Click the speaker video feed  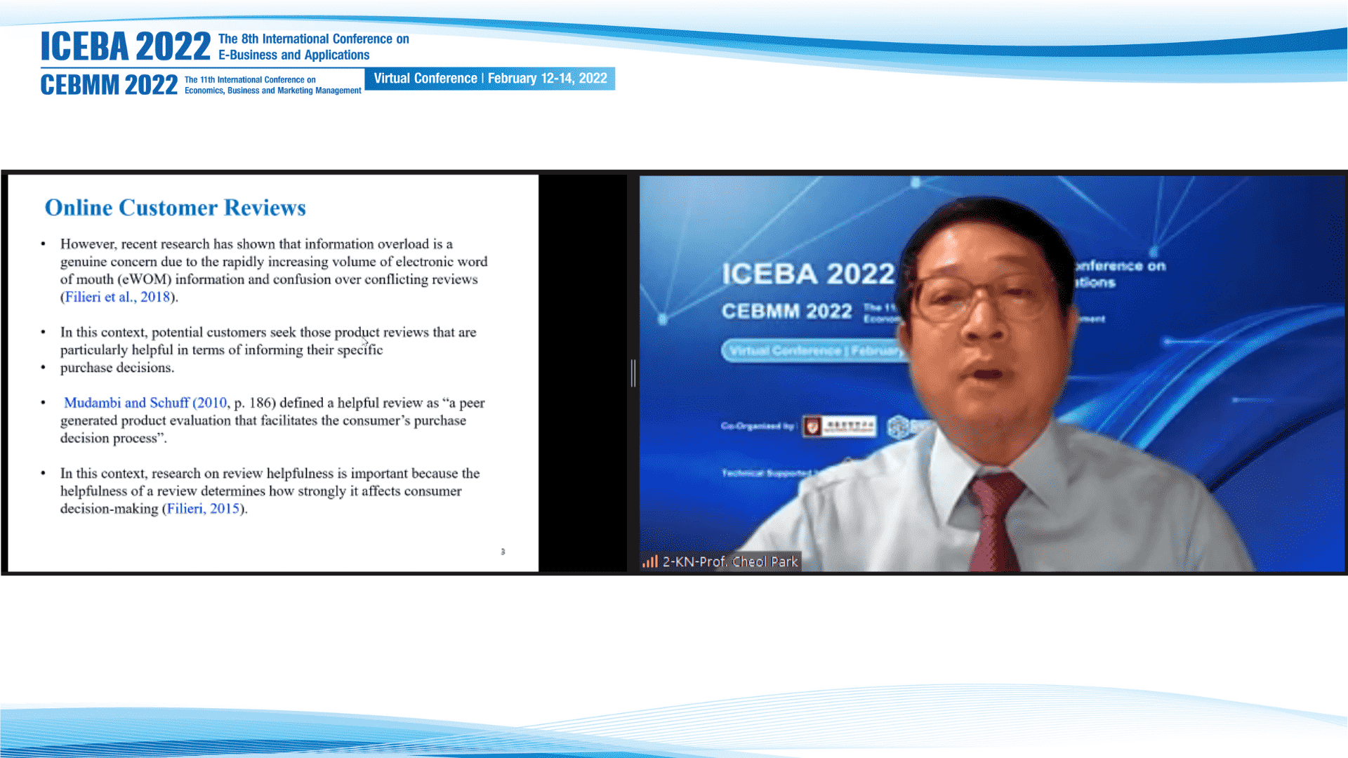(x=991, y=373)
